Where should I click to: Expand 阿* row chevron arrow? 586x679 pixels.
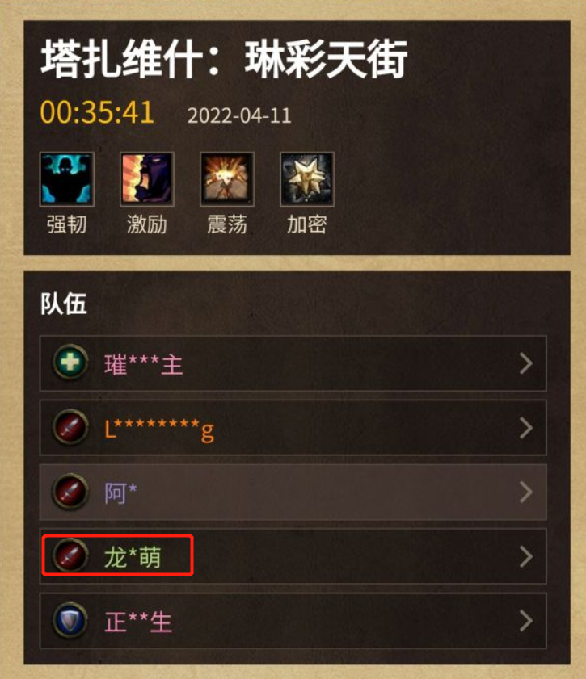point(525,492)
